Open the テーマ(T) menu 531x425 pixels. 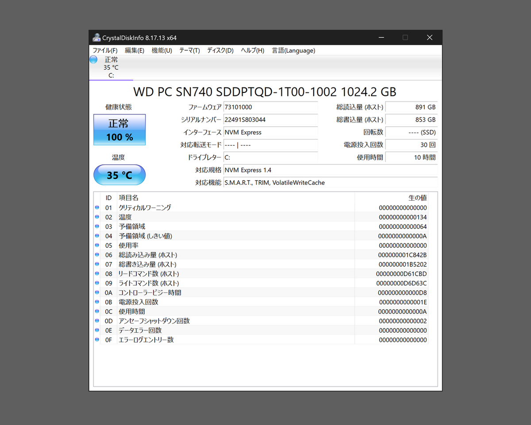(189, 50)
